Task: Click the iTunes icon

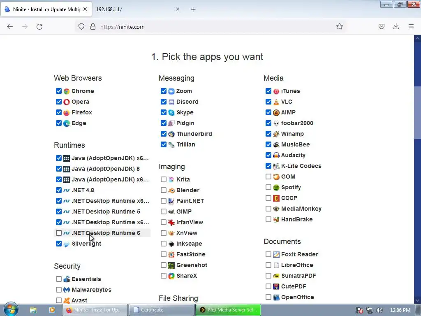Action: pyautogui.click(x=276, y=91)
